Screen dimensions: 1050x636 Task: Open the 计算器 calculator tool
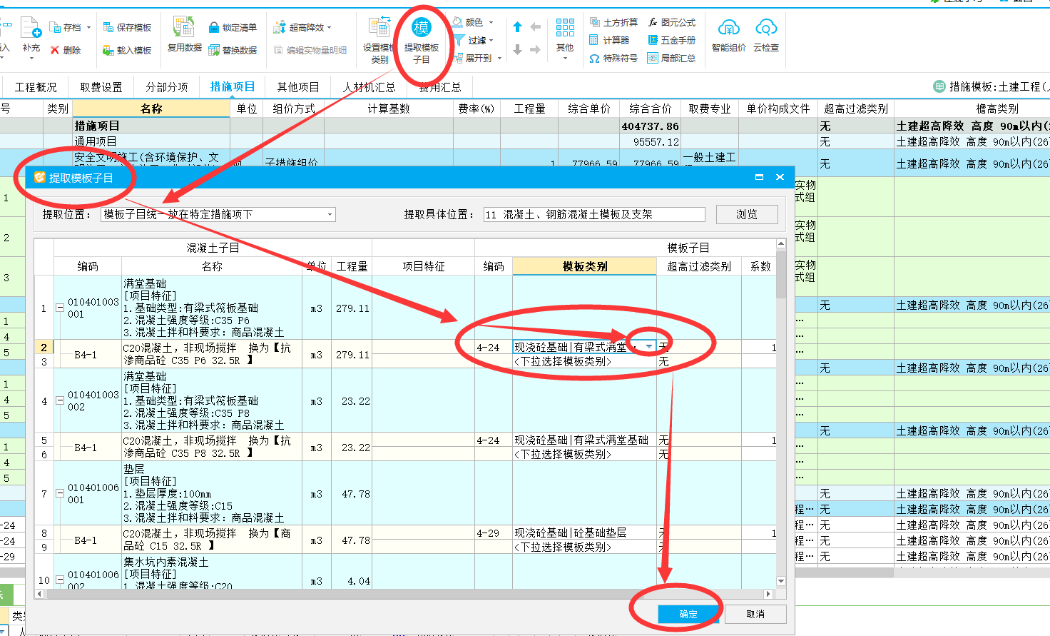tap(594, 40)
